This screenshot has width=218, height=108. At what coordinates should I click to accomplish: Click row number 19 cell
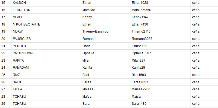click(5, 31)
